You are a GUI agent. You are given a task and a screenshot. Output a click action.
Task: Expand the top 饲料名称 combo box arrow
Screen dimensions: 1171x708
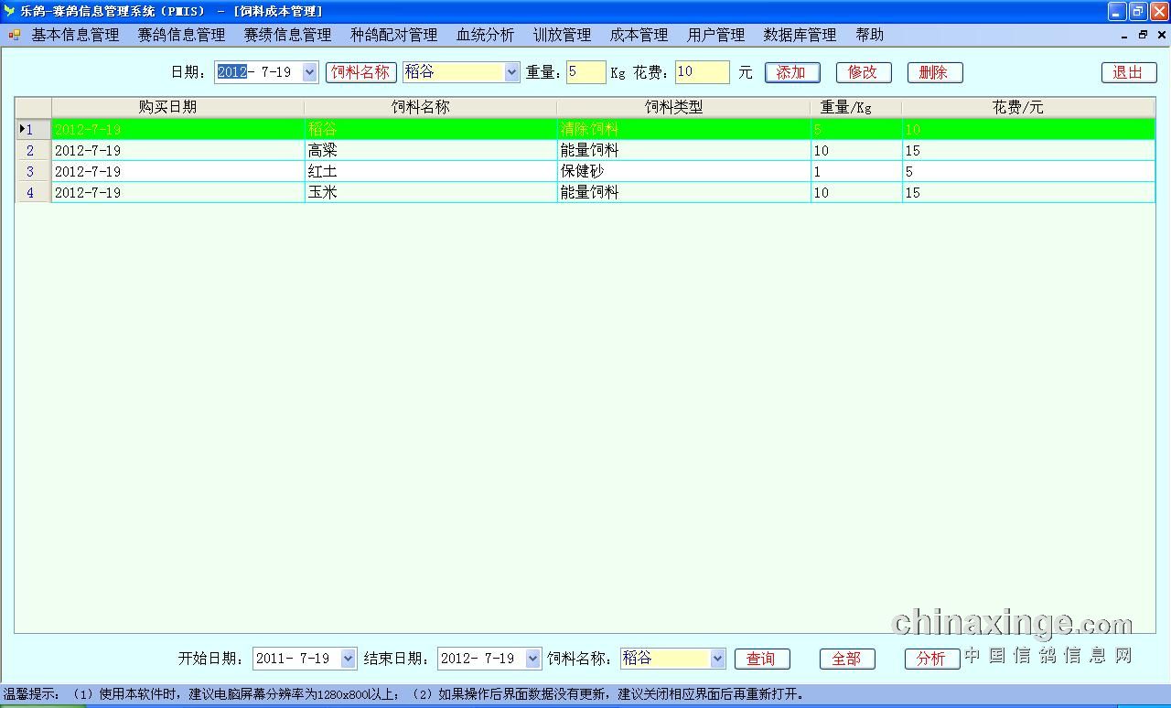511,72
